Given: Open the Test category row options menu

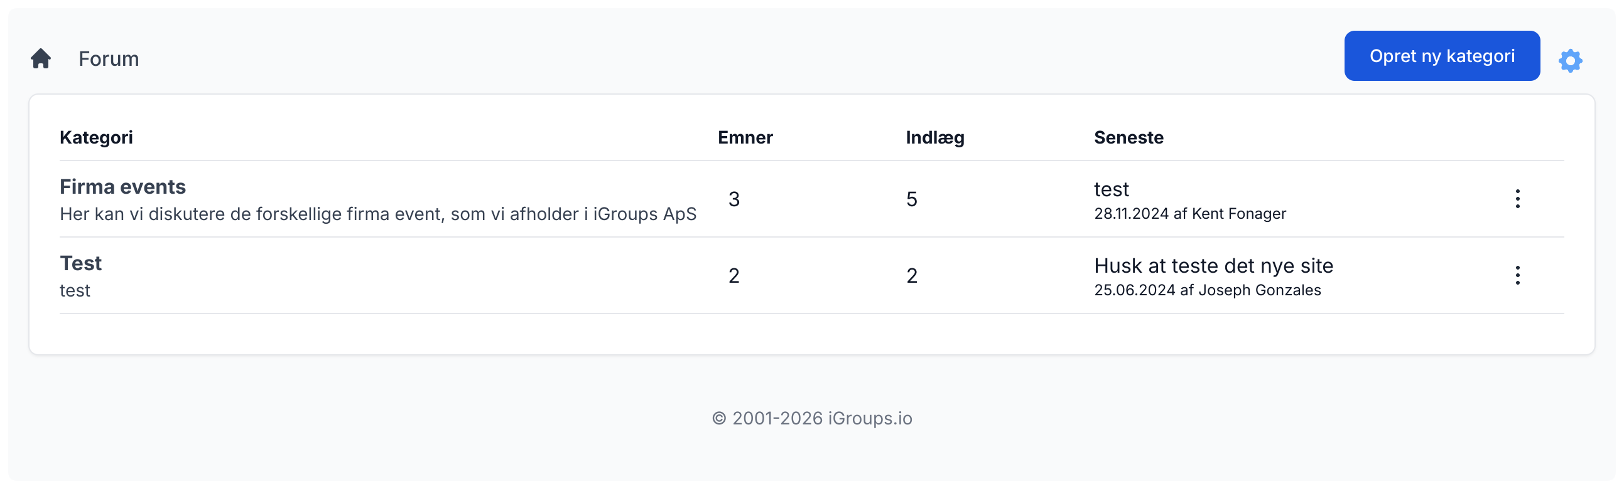Looking at the screenshot, I should 1517,275.
